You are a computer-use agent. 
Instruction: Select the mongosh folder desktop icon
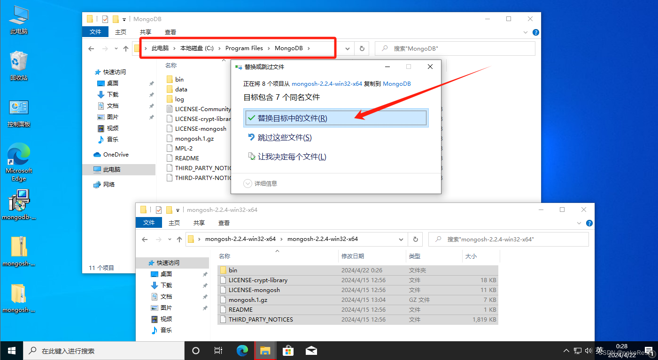pos(19,298)
